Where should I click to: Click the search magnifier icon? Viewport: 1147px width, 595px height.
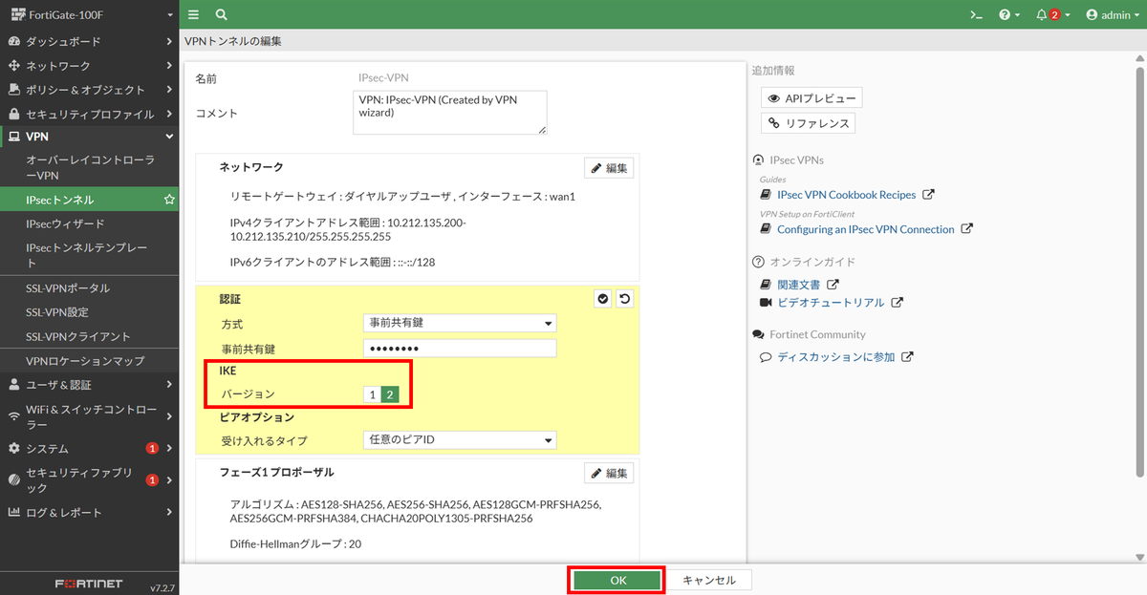(222, 14)
